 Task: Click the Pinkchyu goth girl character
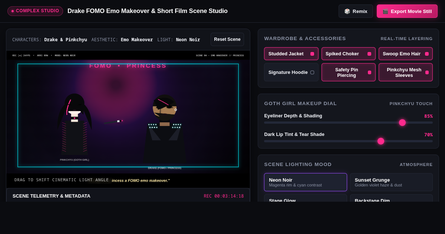[75, 124]
